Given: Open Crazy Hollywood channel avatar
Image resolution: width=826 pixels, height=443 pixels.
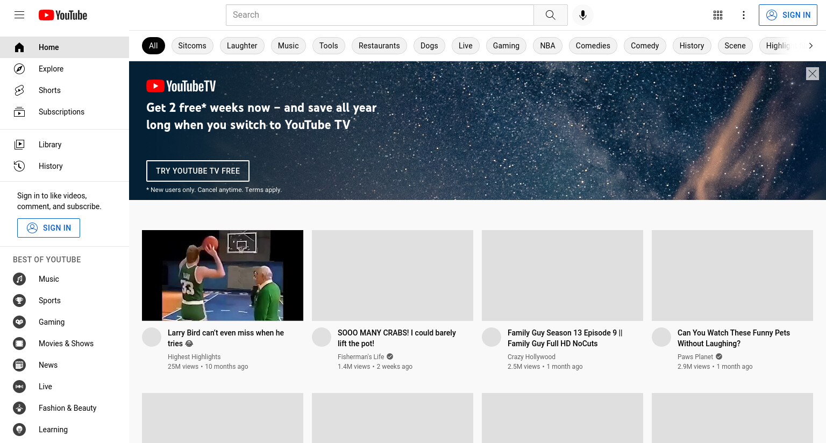Looking at the screenshot, I should tap(492, 337).
